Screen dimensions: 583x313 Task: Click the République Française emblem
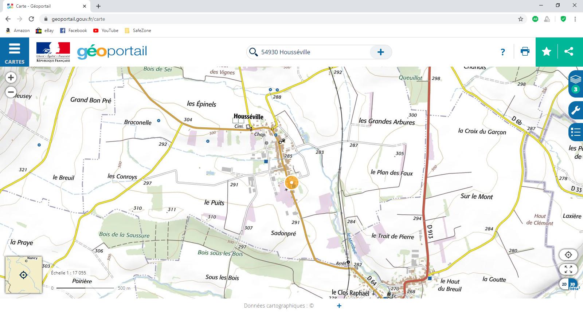(x=53, y=52)
